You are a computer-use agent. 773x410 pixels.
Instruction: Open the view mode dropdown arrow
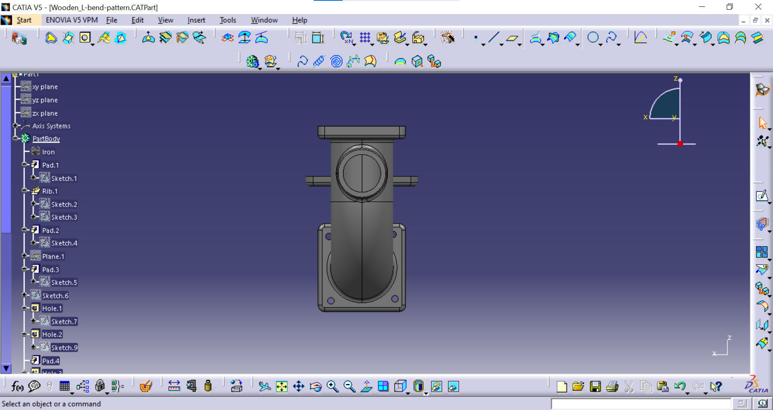click(x=426, y=393)
